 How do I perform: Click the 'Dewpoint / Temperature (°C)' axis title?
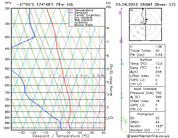tap(61, 136)
